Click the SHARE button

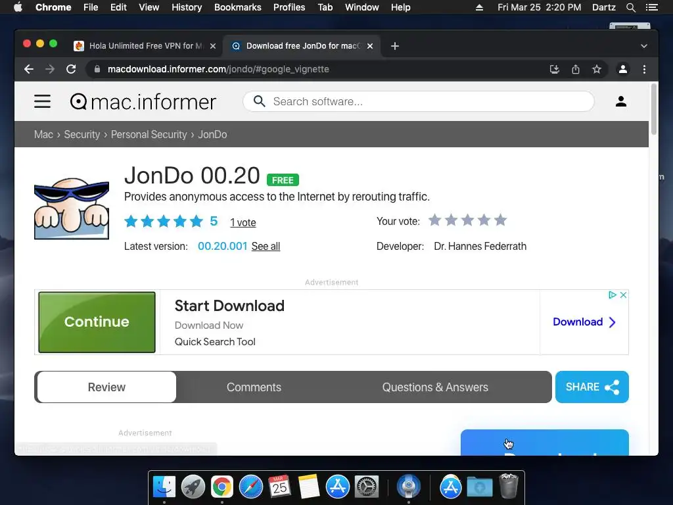[592, 387]
